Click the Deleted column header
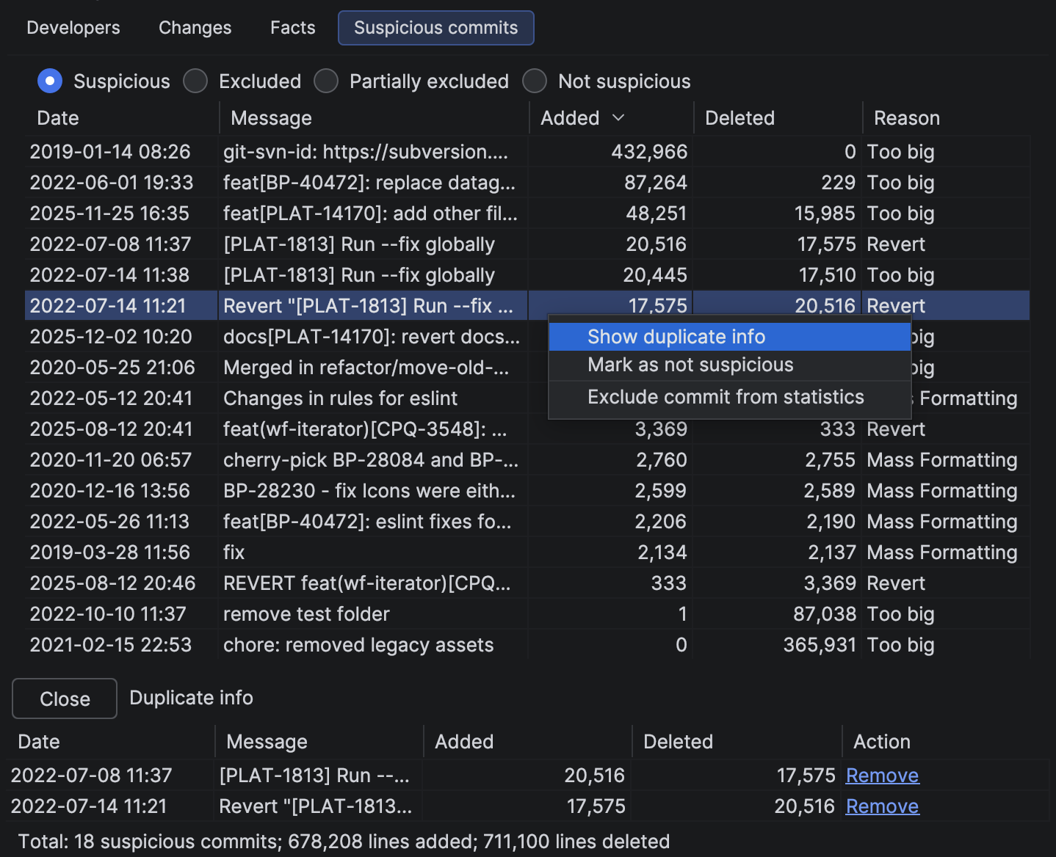 (739, 117)
